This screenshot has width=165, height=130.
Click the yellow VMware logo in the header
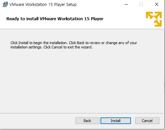pyautogui.click(x=154, y=19)
